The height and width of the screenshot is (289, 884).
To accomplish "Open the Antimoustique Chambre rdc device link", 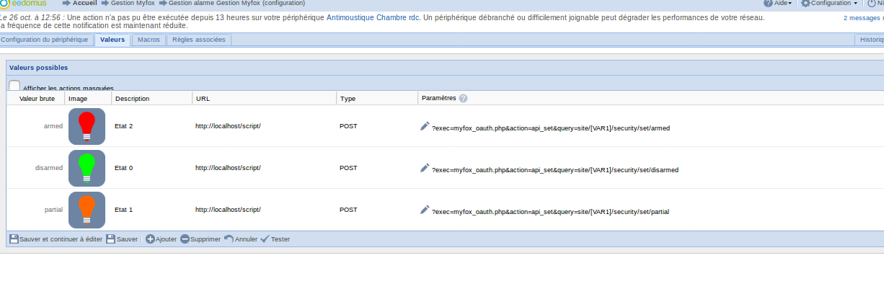I will click(372, 17).
